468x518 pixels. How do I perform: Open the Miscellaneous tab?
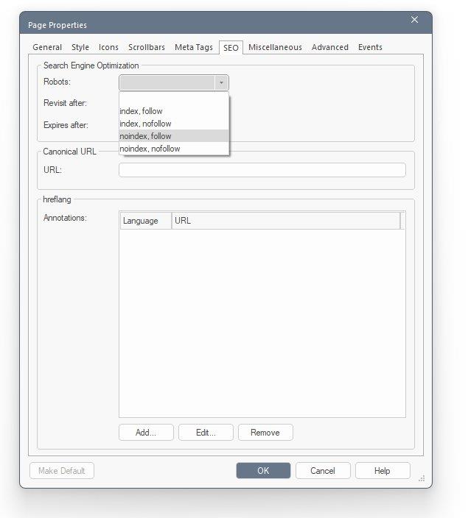coord(275,47)
